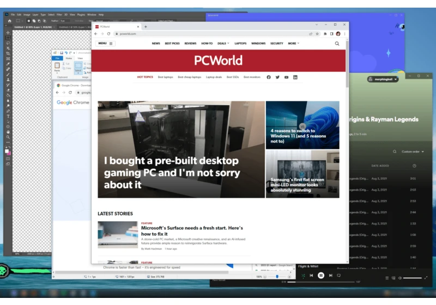Go back in the PCWorld browser window
436x305 pixels.
point(96,34)
